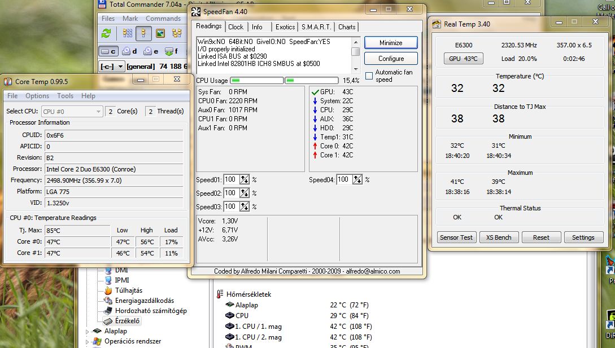This screenshot has width=615, height=348.
Task: Select the Érzékelő tree item
Action: point(127,321)
